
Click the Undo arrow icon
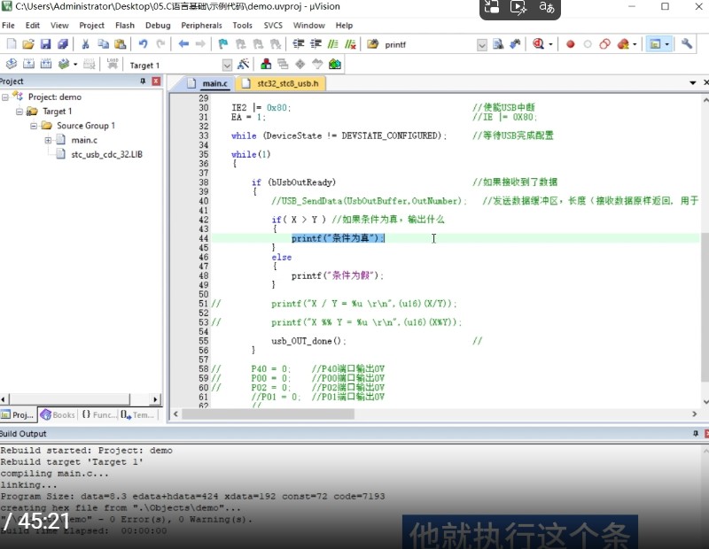(143, 44)
